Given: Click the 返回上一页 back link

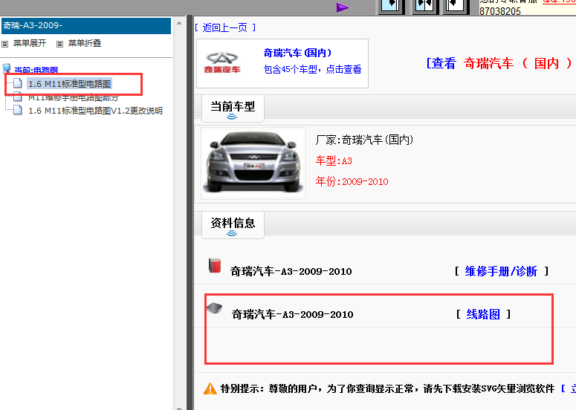Looking at the screenshot, I should 225,27.
